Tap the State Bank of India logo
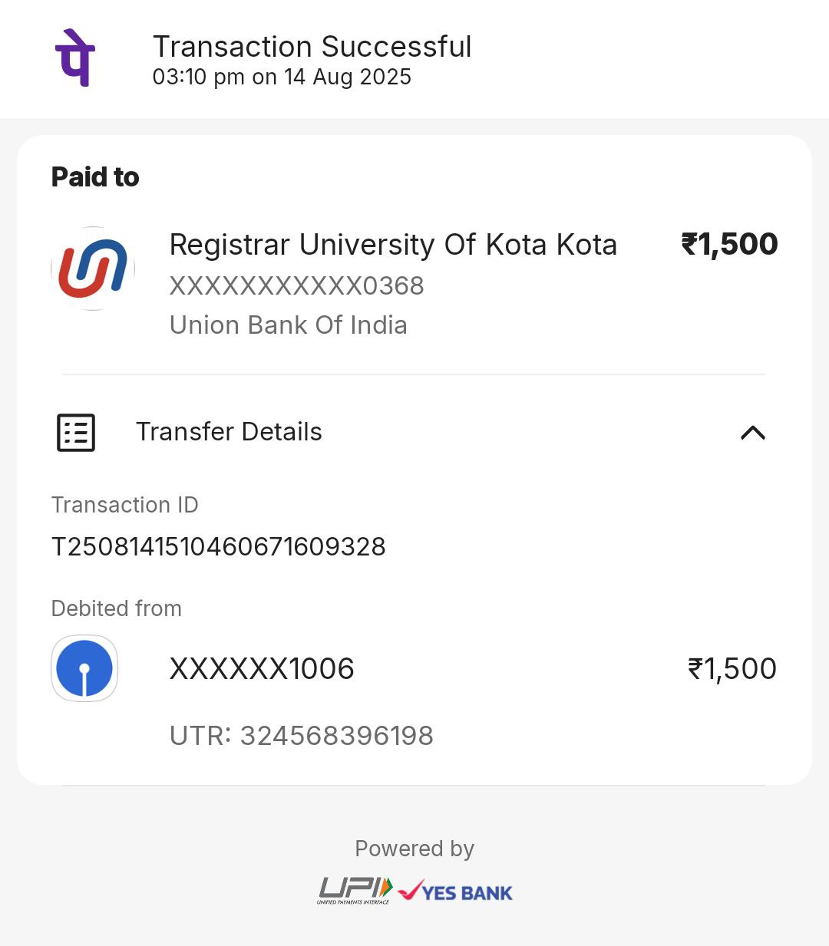829x946 pixels. pyautogui.click(x=84, y=668)
